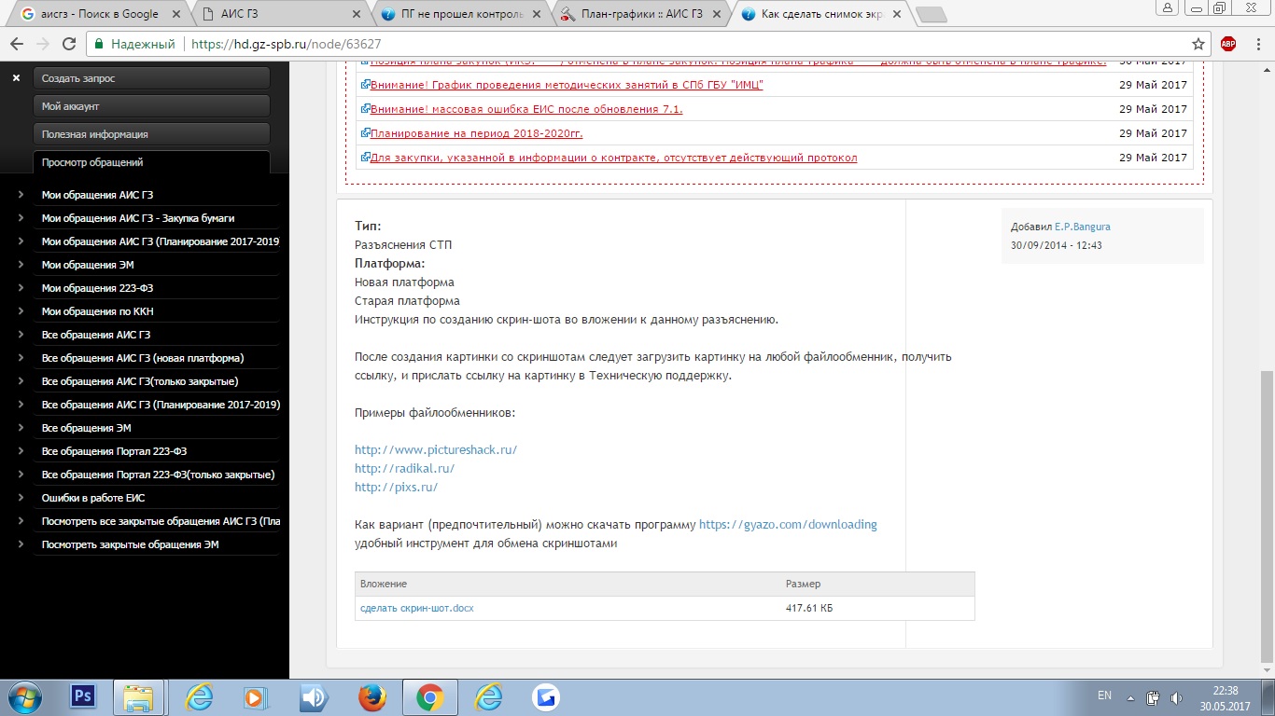
Task: Open the Chrome user profile icon
Action: click(1166, 7)
